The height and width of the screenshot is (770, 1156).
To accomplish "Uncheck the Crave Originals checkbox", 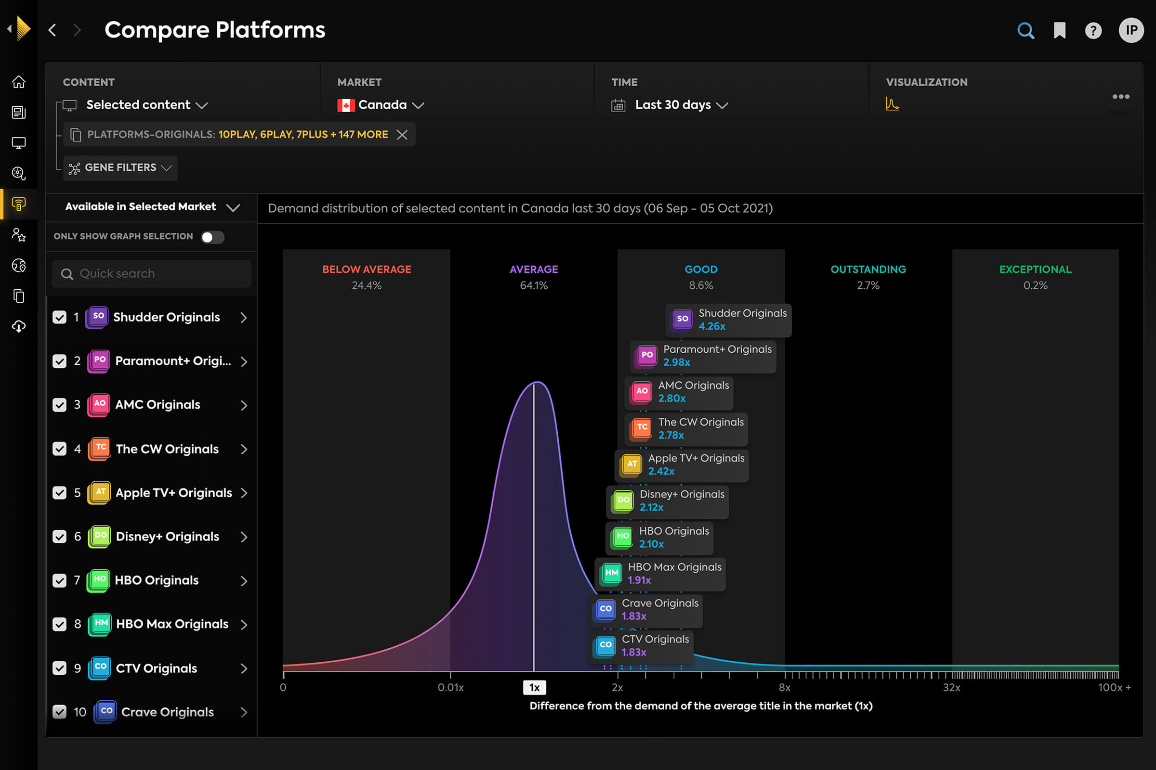I will [59, 712].
